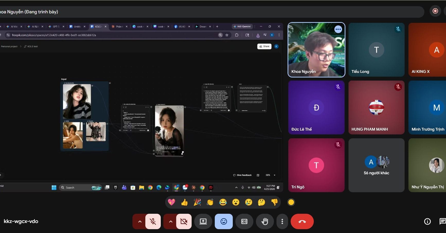Click Give feedback in Freepik canvas
This screenshot has width=446, height=233.
click(x=243, y=175)
